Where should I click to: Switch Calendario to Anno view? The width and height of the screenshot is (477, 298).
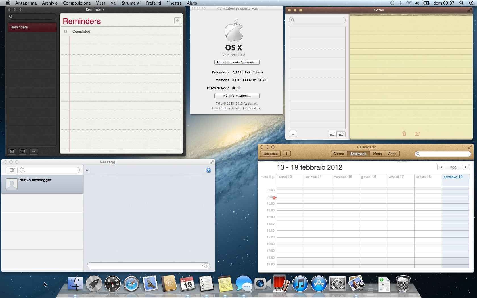point(392,154)
